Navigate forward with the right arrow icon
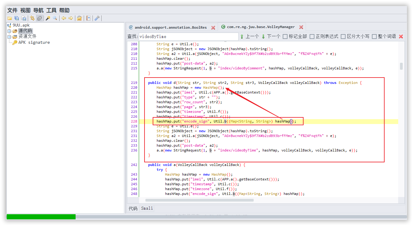 (x=71, y=18)
